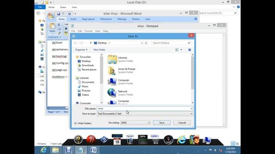
Task: Click the Search Desktop field
Action: [171, 43]
